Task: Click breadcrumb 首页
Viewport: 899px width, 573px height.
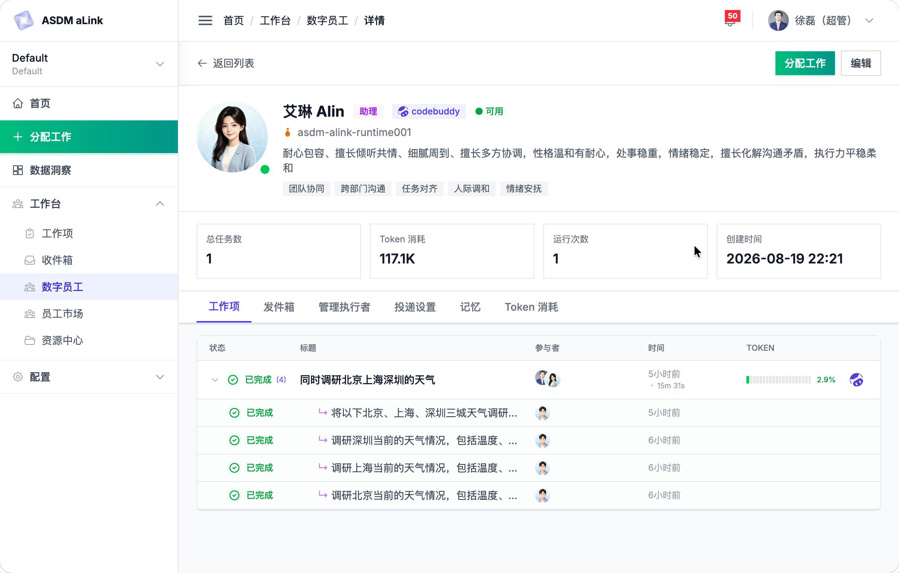Action: click(x=233, y=20)
